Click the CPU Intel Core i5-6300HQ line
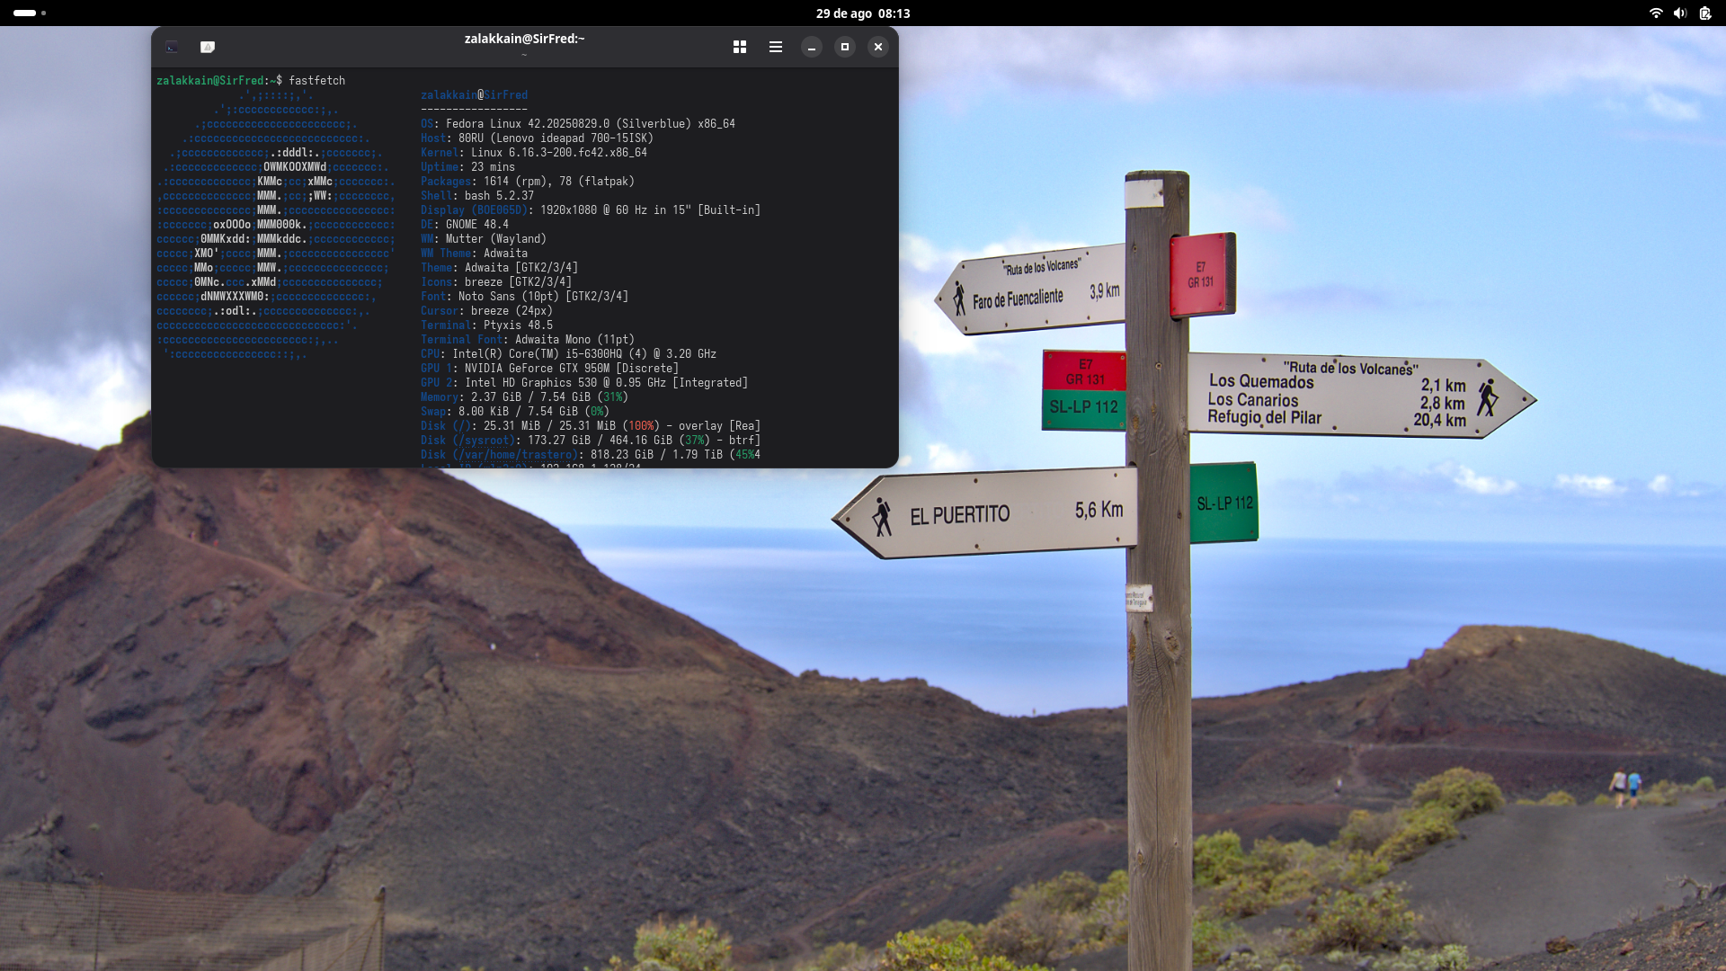The height and width of the screenshot is (971, 1726). click(568, 353)
